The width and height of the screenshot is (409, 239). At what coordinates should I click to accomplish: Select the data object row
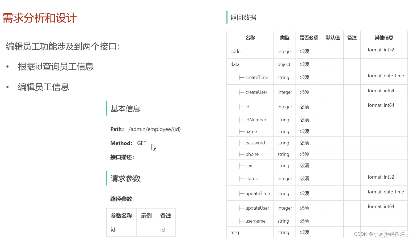[x=235, y=64]
